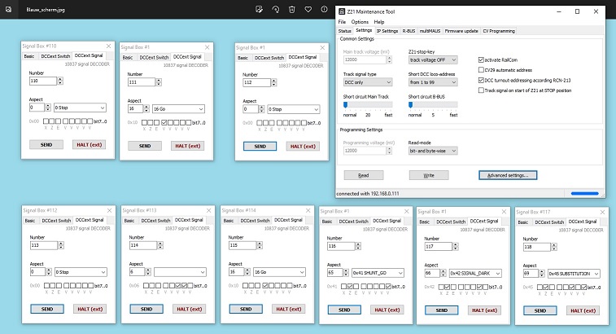Enable CV29 automatic address checkbox
The height and width of the screenshot is (334, 616).
pyautogui.click(x=481, y=70)
